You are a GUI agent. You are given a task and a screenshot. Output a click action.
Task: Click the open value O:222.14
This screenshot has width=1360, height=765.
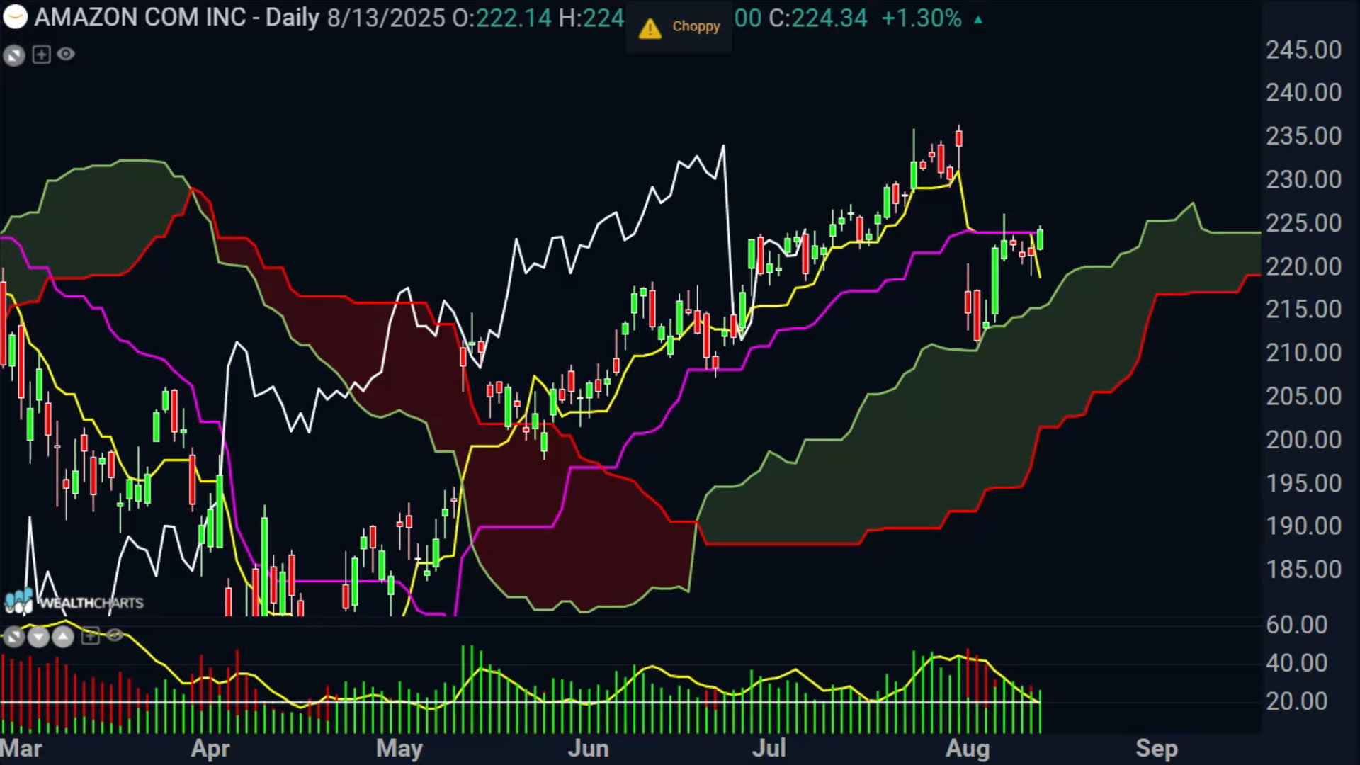[x=501, y=18]
